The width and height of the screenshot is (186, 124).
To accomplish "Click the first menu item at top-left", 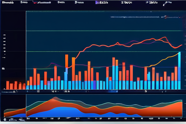I will click(7, 2).
